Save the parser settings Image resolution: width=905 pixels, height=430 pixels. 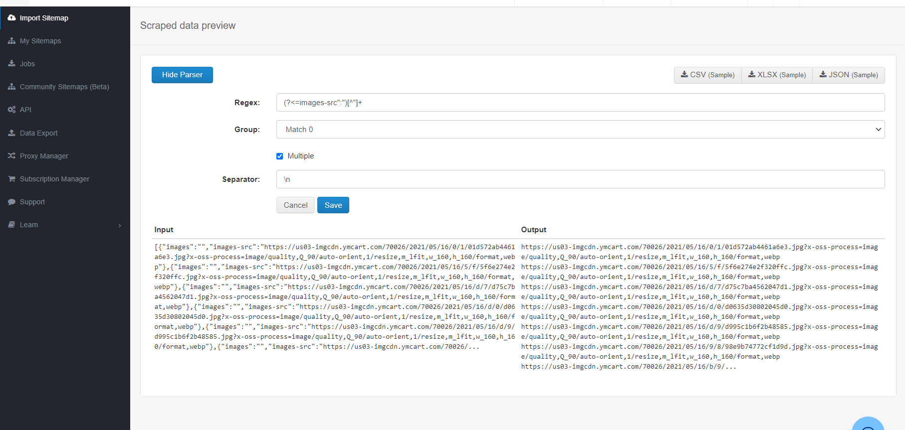click(x=333, y=205)
